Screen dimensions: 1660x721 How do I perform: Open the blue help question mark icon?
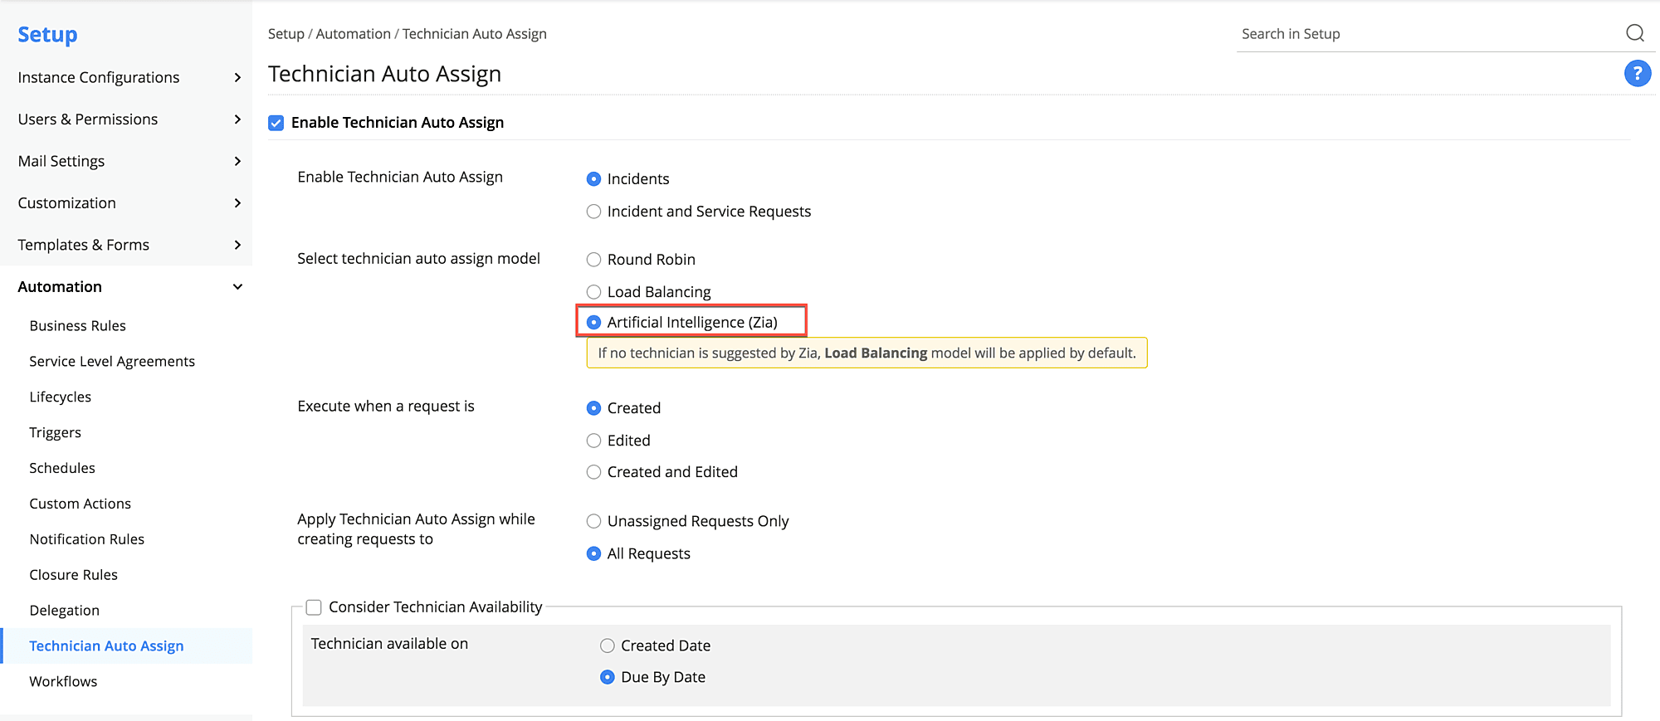coord(1637,74)
